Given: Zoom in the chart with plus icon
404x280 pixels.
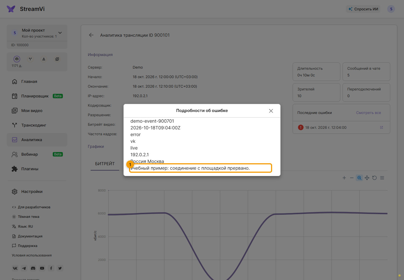Looking at the screenshot, I should tap(344, 178).
